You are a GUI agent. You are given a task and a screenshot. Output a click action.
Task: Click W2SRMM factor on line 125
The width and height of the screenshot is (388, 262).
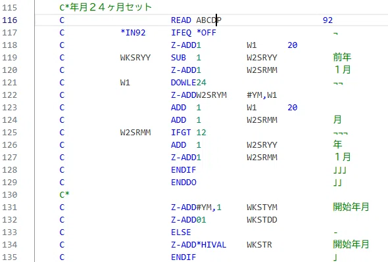click(x=135, y=132)
